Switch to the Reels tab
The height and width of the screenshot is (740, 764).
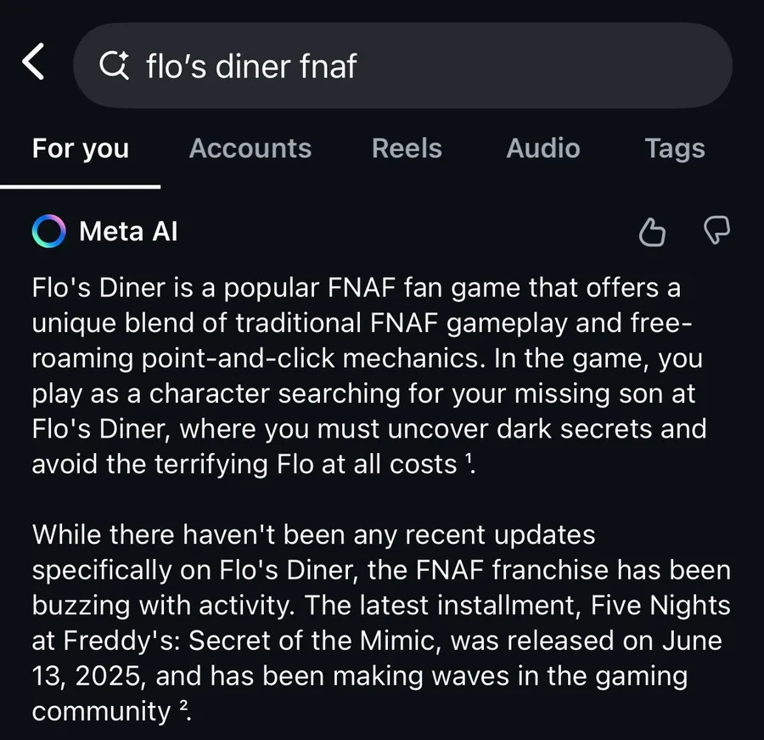407,149
